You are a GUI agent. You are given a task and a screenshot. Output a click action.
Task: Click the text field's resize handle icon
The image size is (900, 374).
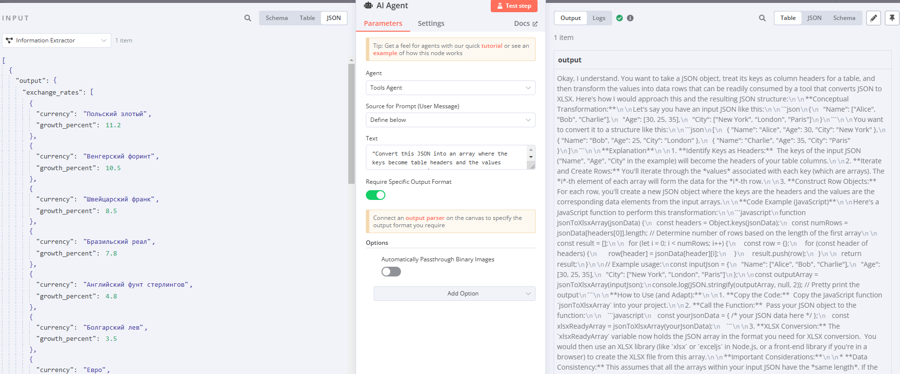click(x=532, y=166)
